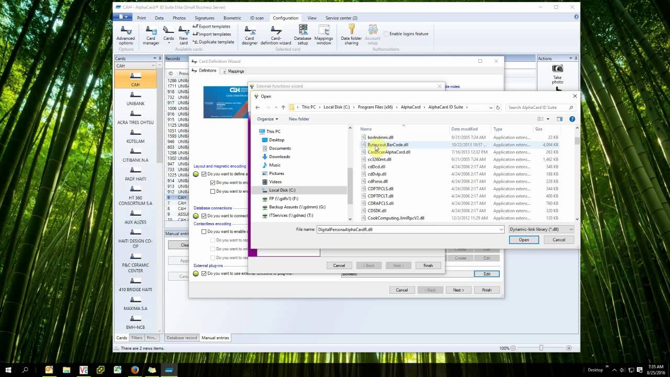Viewport: 670px width, 377px height.
Task: Toggle checked sub-option under Layout encoding
Action: pos(213,183)
